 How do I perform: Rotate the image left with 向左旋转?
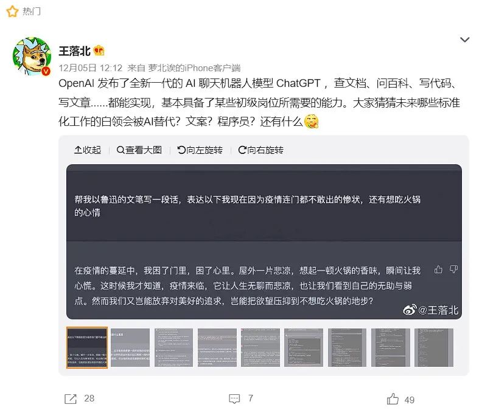[200, 150]
